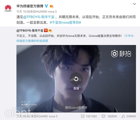140x120 pixels.
Task: Open the #千玺在nova星等你# hashtag topic
Action: 65,22
